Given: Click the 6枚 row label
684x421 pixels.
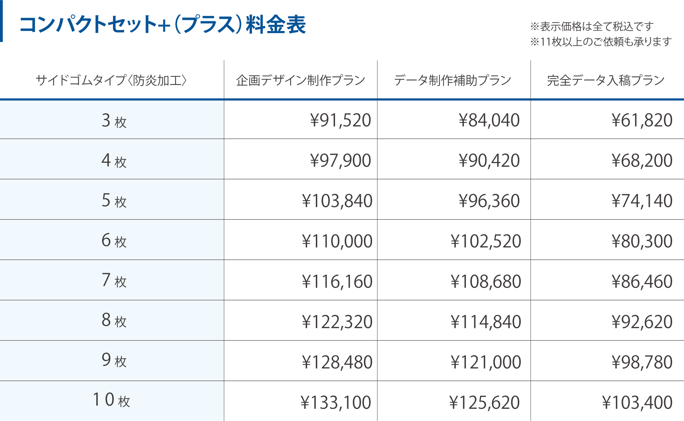Looking at the screenshot, I should coord(114,240).
